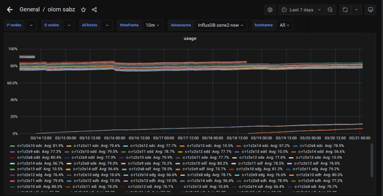This screenshot has width=383, height=196.
Task: Change the 10m timeframe value
Action: pos(153,25)
